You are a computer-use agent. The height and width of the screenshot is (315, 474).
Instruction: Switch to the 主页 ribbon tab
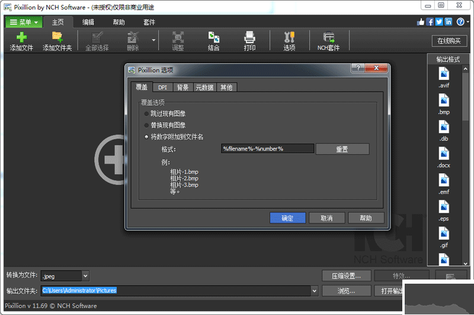coord(57,22)
